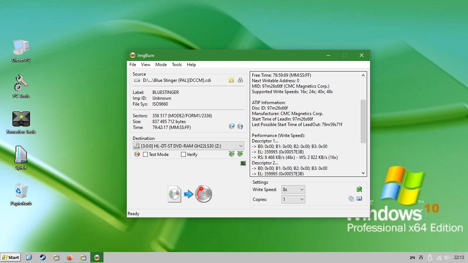Open Steam from the taskbar
This screenshot has height=263, width=468.
click(x=42, y=258)
